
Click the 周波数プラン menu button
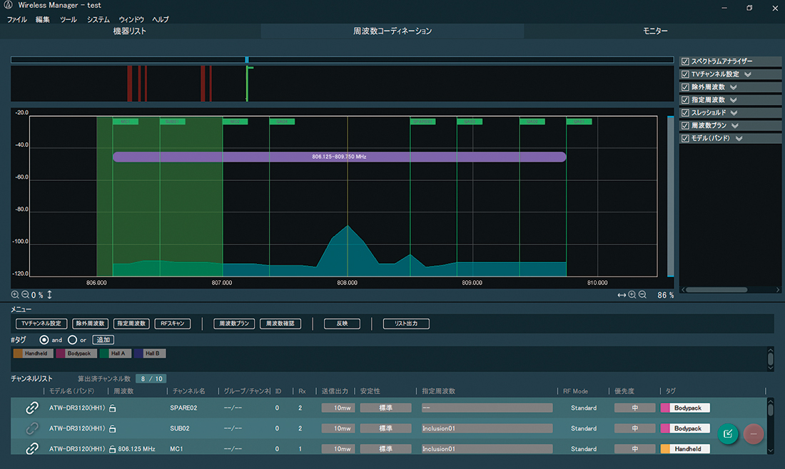coord(234,324)
